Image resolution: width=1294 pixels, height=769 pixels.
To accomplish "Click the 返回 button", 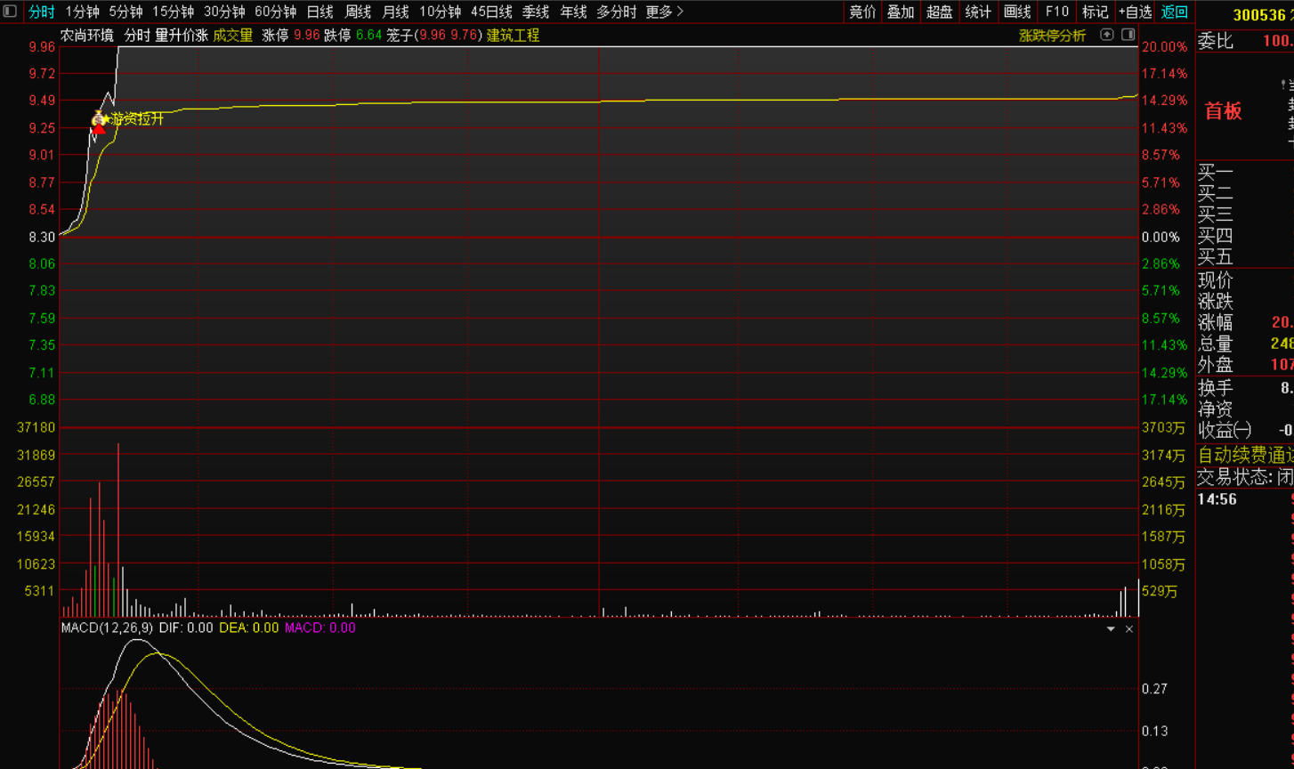I will 1175,12.
